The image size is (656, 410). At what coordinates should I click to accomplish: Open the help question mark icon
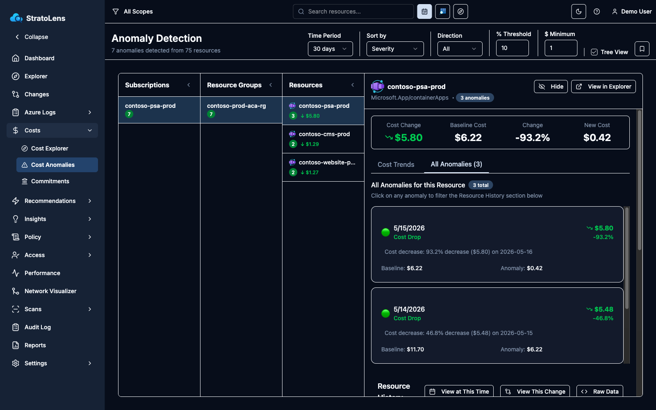pyautogui.click(x=597, y=11)
